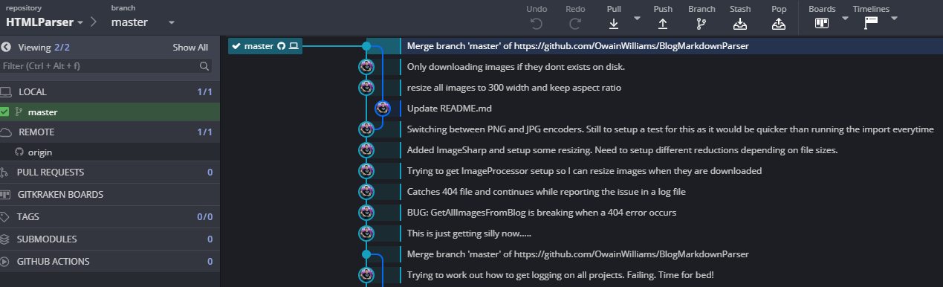Click the laptop icon on master label

tap(294, 46)
